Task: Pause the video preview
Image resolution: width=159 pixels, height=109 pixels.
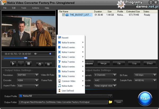Action: point(21,64)
